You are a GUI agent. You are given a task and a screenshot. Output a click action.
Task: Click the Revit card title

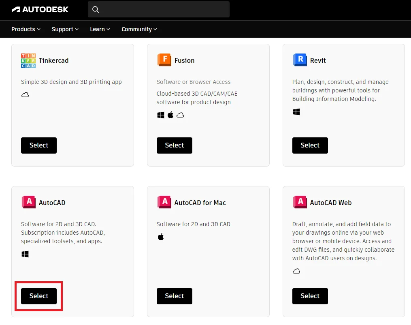[318, 61]
